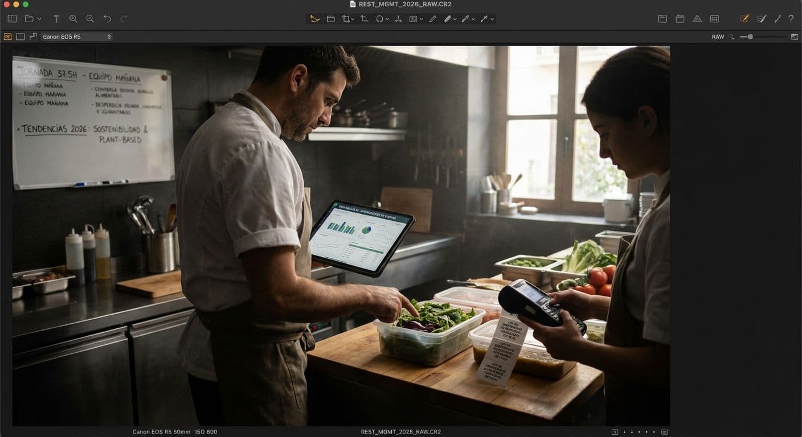Click the fit-image icon after slider
Image resolution: width=802 pixels, height=437 pixels.
[x=795, y=37]
